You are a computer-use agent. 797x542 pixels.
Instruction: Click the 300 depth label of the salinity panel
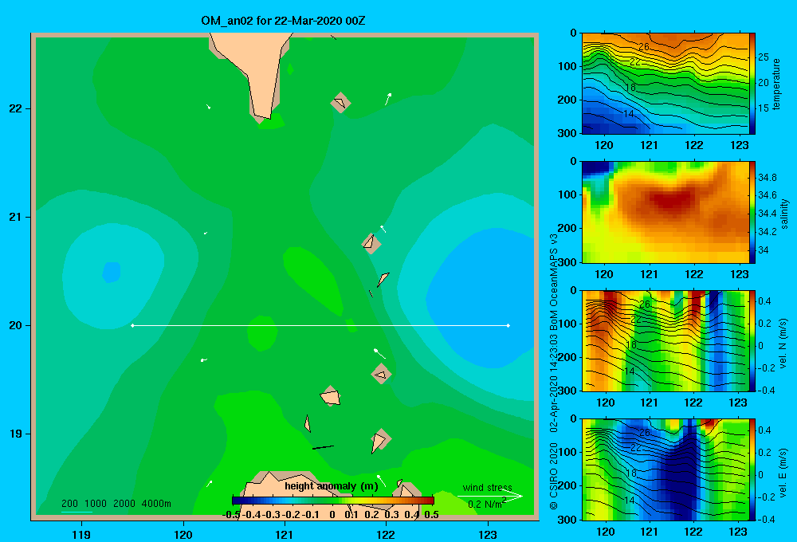[567, 262]
